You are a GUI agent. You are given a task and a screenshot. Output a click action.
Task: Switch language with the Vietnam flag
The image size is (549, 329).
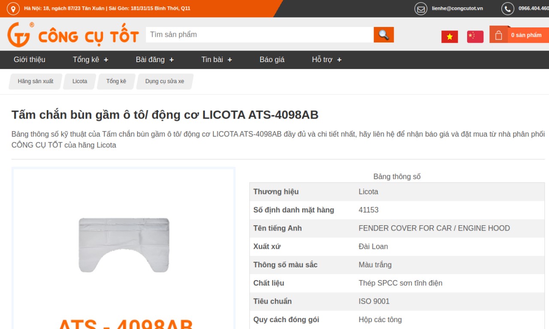click(x=449, y=37)
